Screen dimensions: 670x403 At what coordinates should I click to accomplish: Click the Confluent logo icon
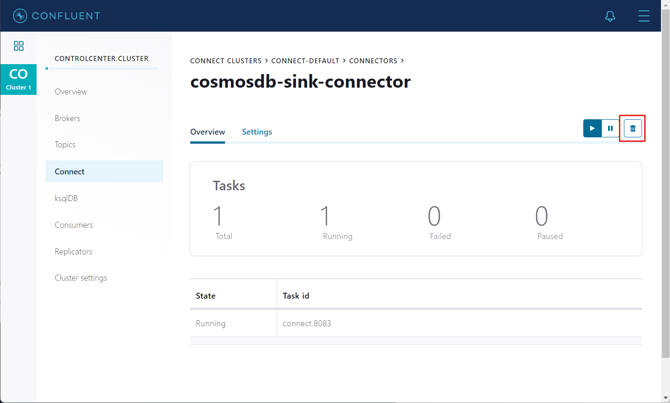click(x=20, y=16)
